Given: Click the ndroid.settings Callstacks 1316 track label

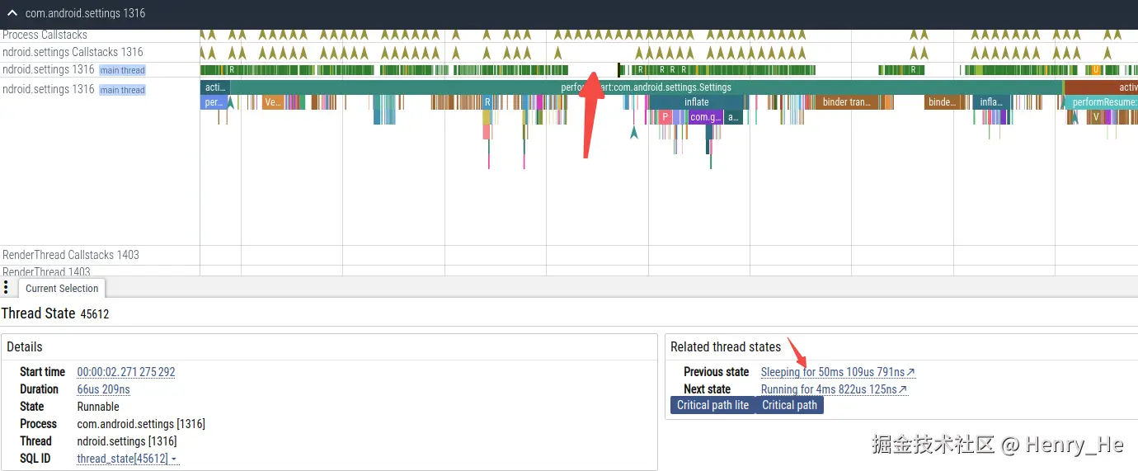Looking at the screenshot, I should (x=73, y=52).
